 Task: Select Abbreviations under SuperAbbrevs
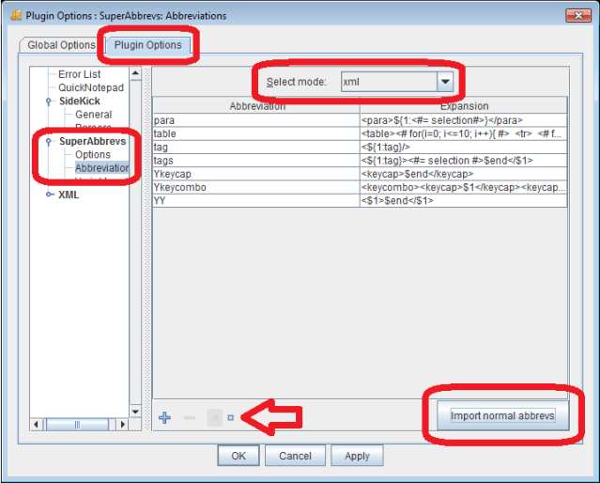(101, 168)
